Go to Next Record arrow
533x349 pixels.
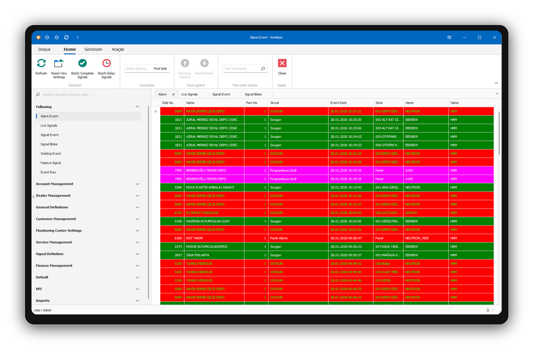(x=204, y=63)
